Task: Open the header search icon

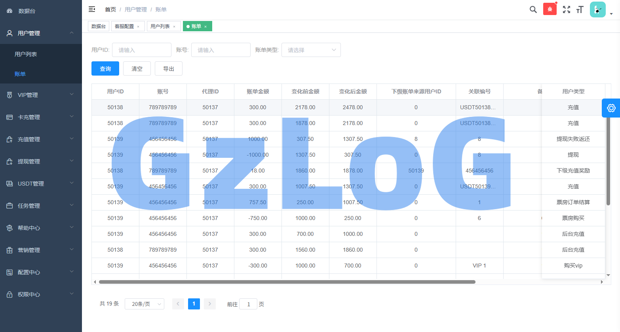Action: click(533, 9)
